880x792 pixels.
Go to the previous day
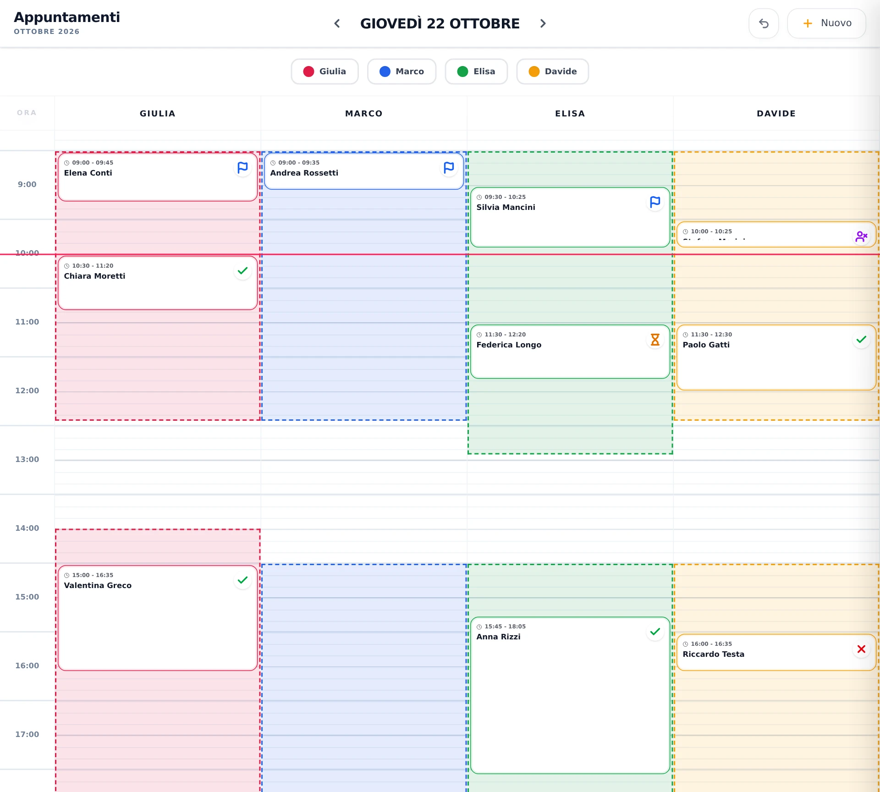tap(337, 23)
